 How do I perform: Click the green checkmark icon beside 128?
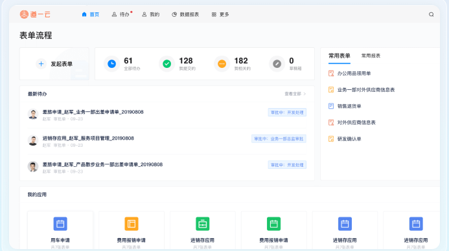(x=167, y=64)
